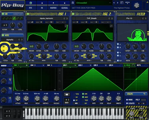The width and height of the screenshot is (149, 120).
Task: Switch to the FX tab
Action: click(42, 8)
